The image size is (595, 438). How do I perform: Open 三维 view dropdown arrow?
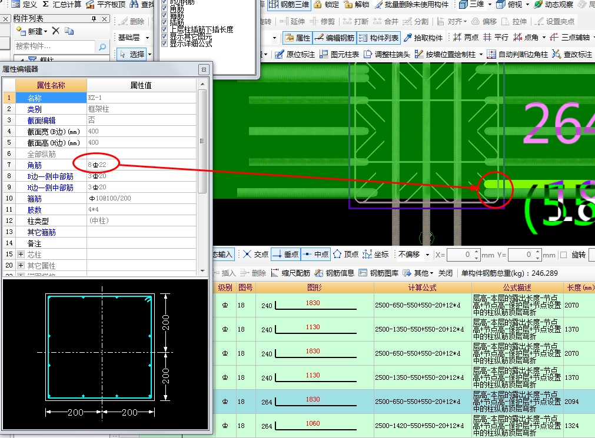tap(490, 4)
